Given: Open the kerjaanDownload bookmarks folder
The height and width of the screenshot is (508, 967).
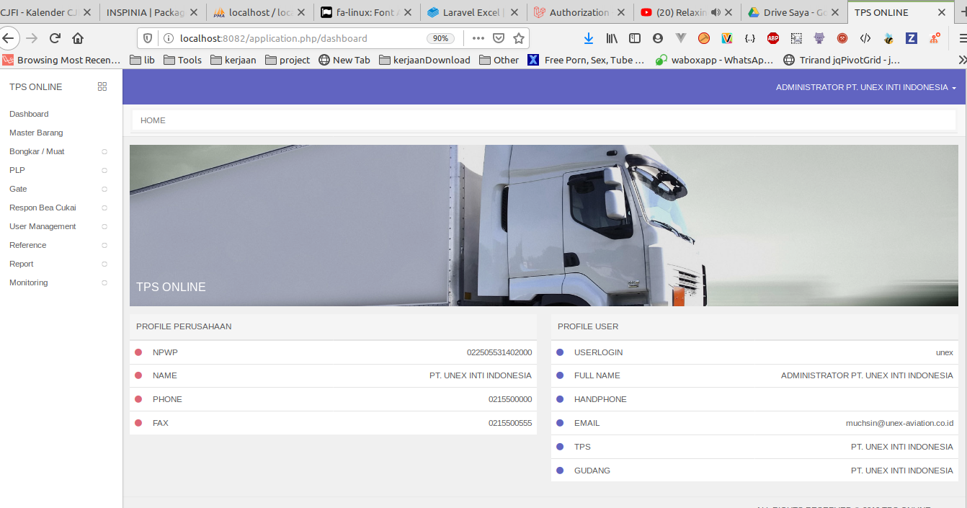Looking at the screenshot, I should pos(424,60).
